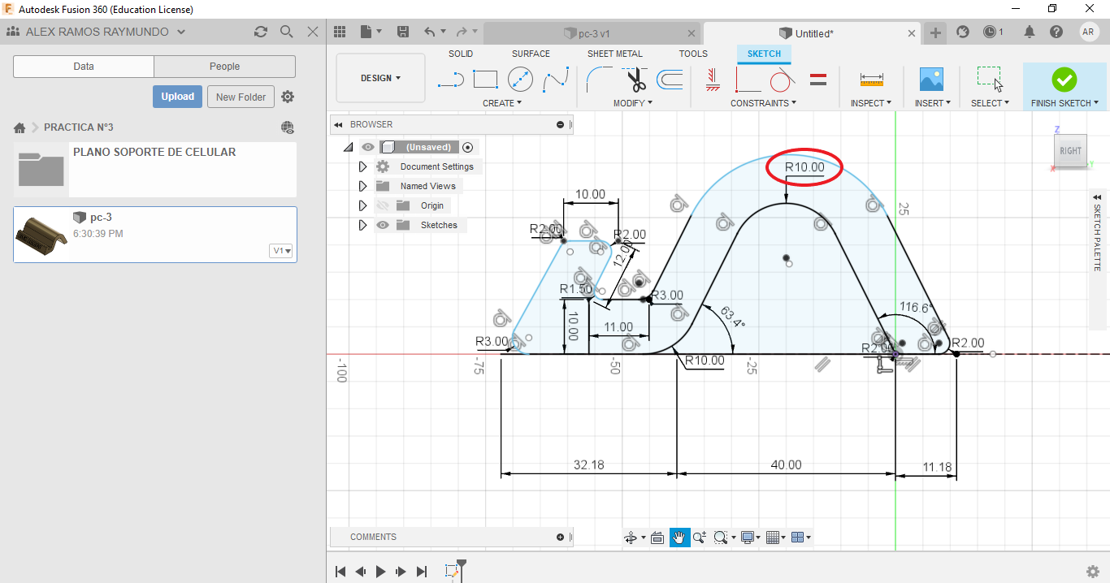Open the DESIGN workspace dropdown

380,78
